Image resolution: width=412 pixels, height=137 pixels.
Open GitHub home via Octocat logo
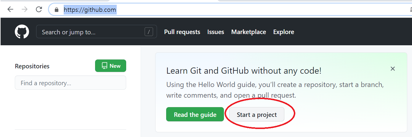pos(22,32)
